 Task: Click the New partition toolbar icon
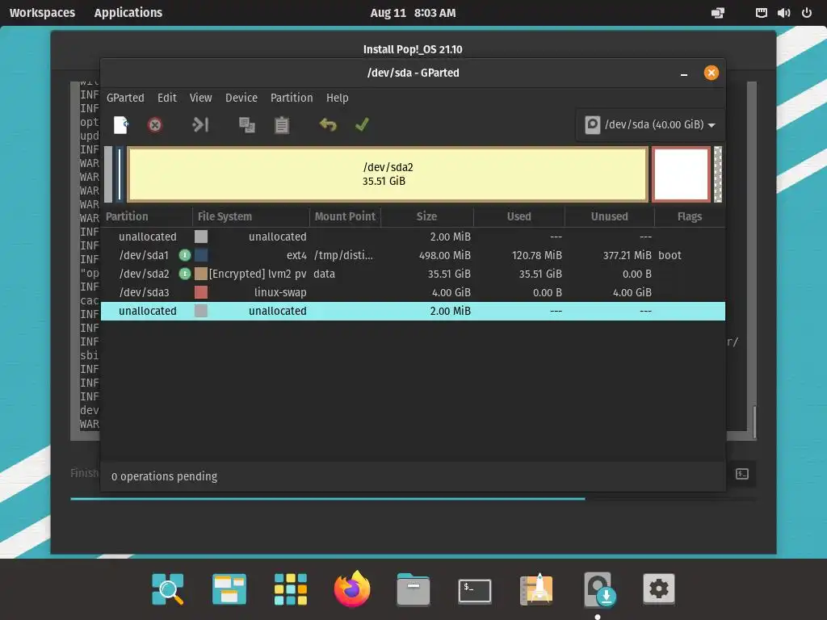(121, 125)
